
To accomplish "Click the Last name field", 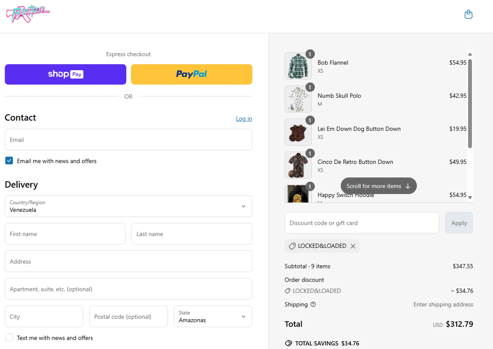I will 192,234.
